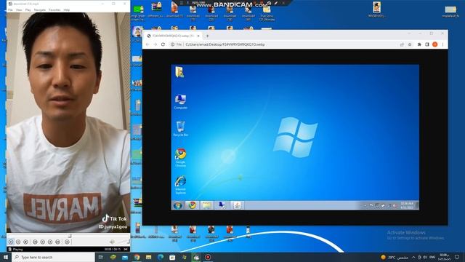
Task: Open the View menu in the media player
Action: (19, 9)
